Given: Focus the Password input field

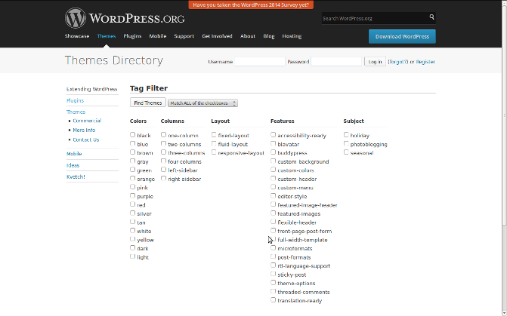Looking at the screenshot, I should pos(336,61).
